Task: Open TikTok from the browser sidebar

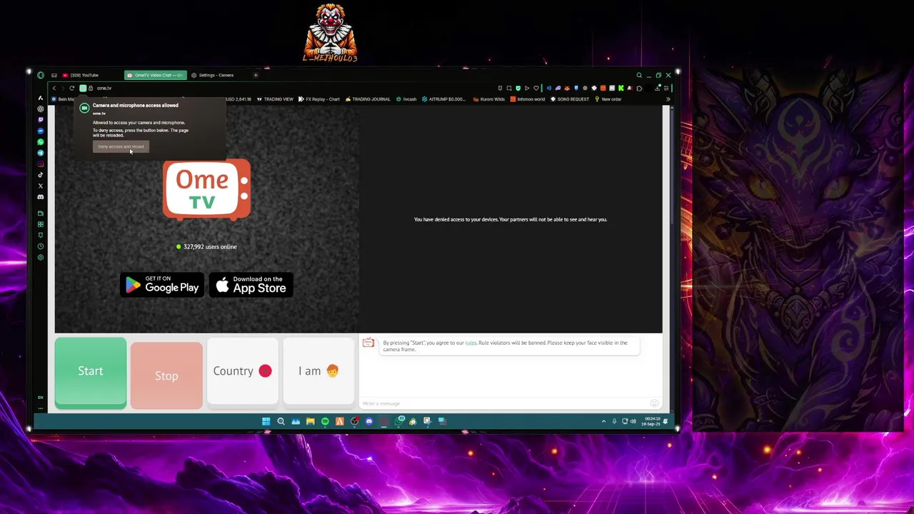Action: pyautogui.click(x=40, y=175)
